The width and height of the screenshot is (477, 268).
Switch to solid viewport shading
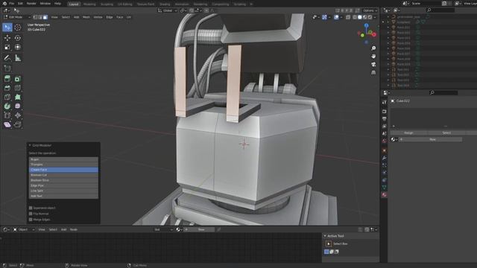point(360,17)
